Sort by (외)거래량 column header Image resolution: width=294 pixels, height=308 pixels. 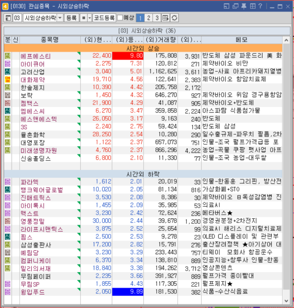(161, 40)
